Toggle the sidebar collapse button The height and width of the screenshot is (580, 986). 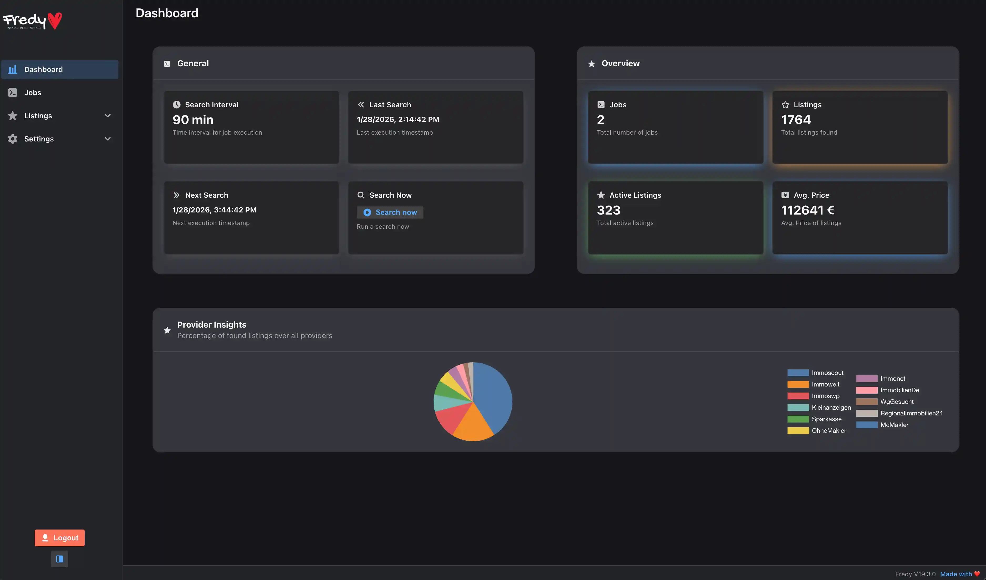click(59, 559)
